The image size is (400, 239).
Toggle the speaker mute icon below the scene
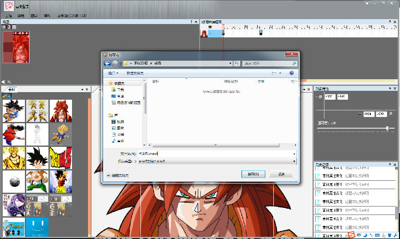click(x=4, y=82)
